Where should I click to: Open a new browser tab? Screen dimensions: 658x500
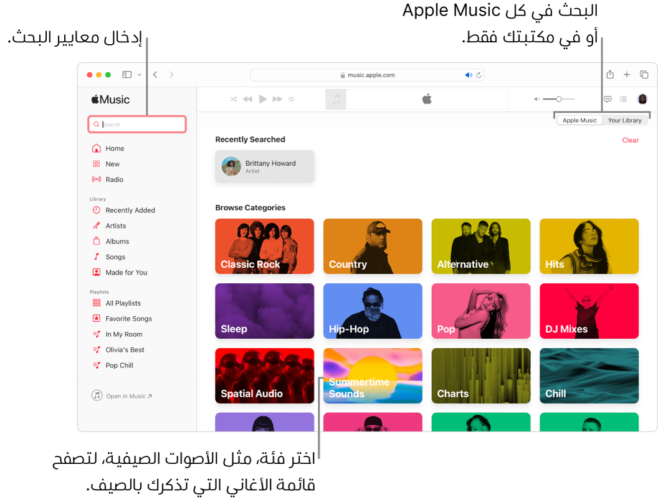(627, 75)
